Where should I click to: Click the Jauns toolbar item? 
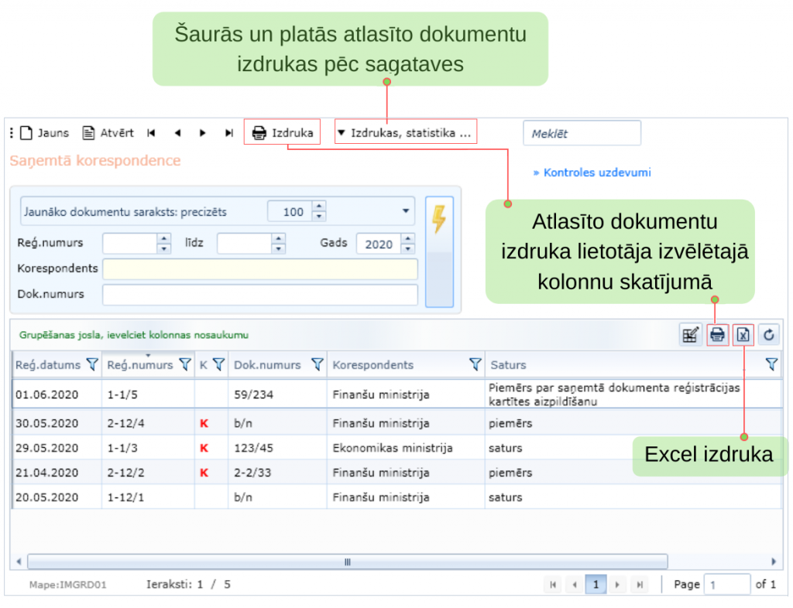(45, 133)
